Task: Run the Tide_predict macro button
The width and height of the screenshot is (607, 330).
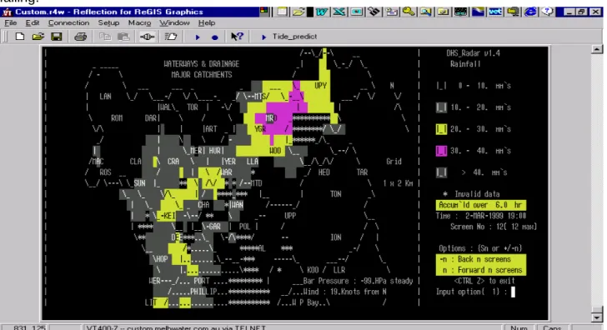Action: 289,37
